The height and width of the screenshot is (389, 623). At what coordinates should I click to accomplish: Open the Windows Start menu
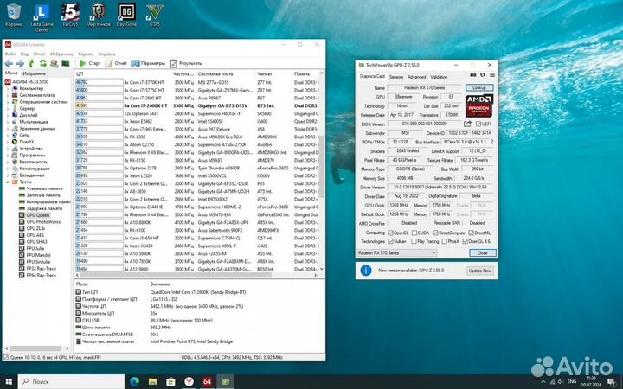pyautogui.click(x=9, y=381)
